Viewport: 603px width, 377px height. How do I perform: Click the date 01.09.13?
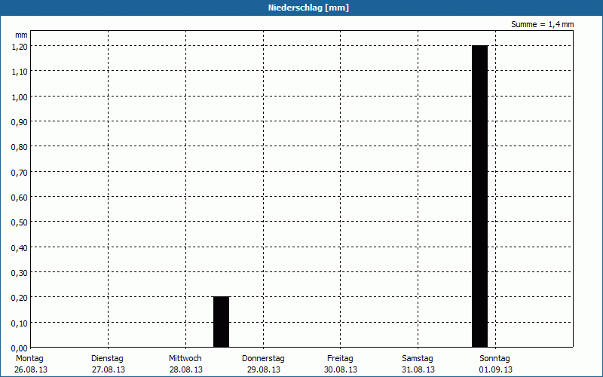(x=496, y=369)
